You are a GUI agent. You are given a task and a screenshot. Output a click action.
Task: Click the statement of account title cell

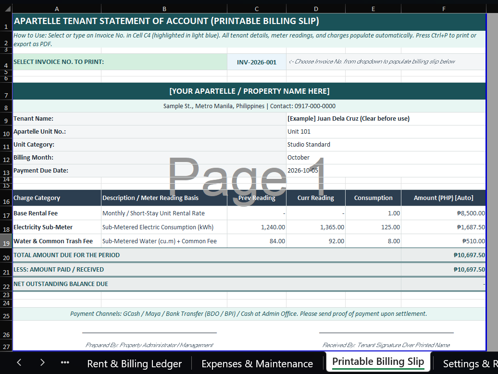(249, 22)
